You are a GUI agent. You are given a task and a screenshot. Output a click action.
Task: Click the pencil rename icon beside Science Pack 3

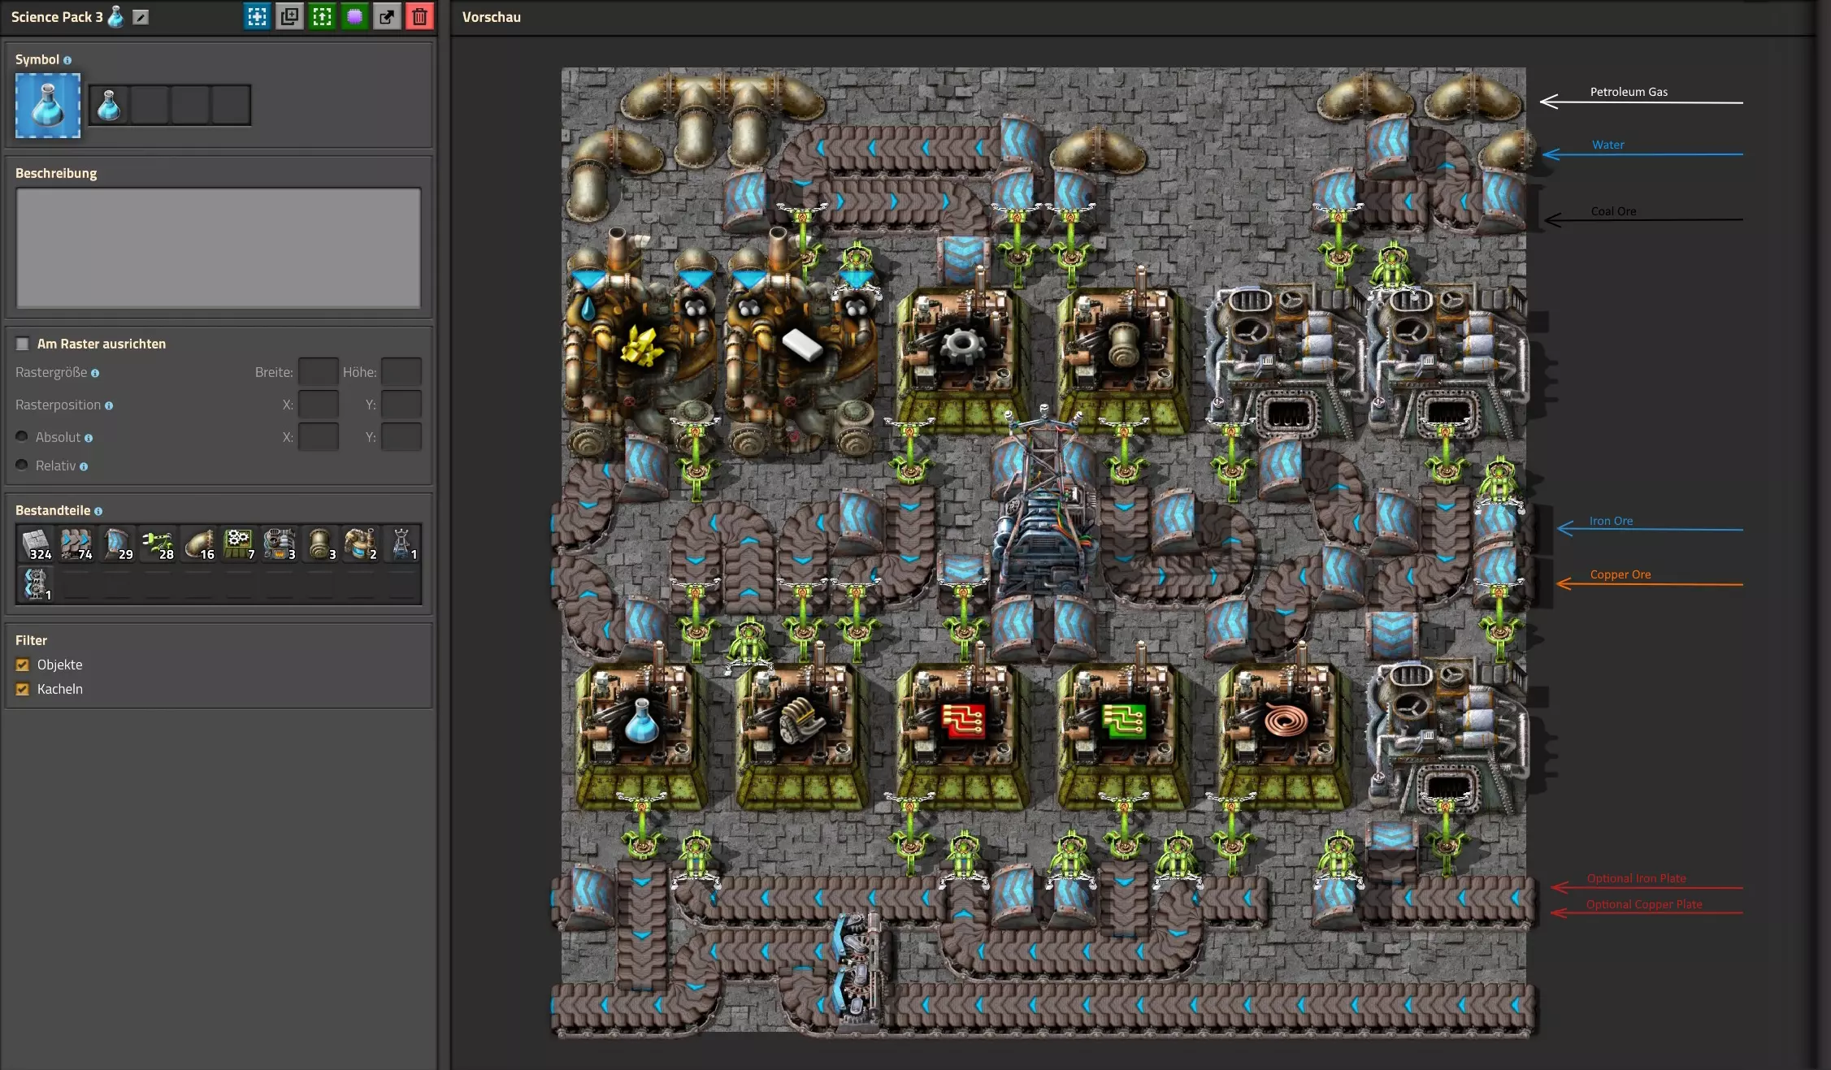[x=141, y=17]
